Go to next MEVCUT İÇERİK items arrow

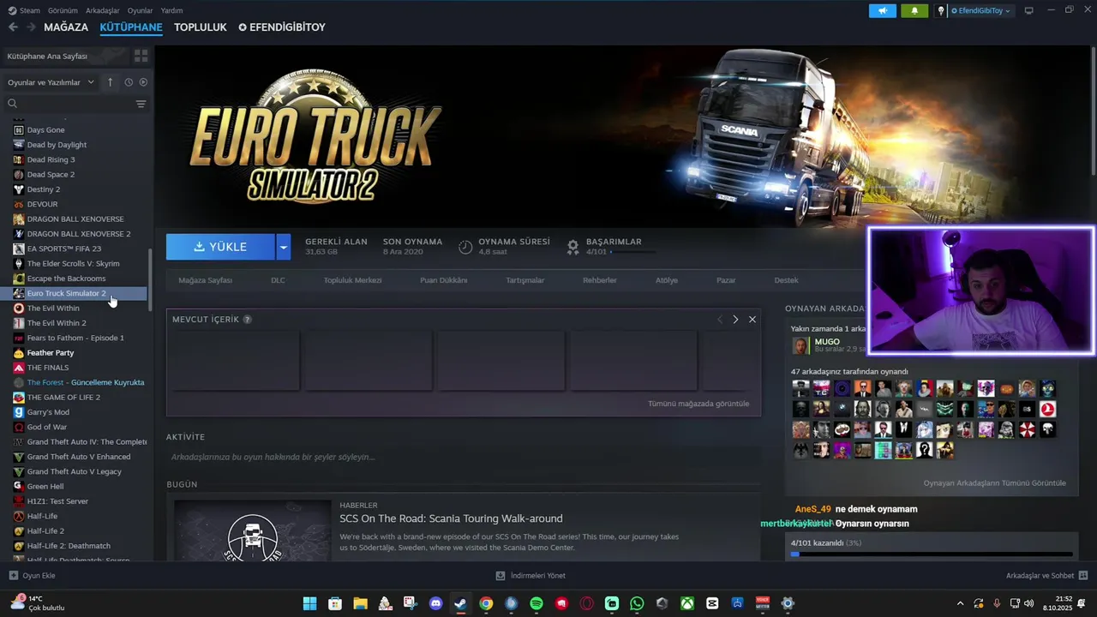735,320
